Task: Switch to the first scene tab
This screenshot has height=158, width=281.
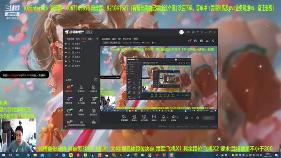Action: point(70,39)
